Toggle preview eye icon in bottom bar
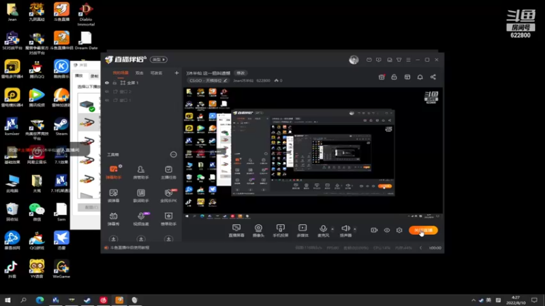 (387, 230)
